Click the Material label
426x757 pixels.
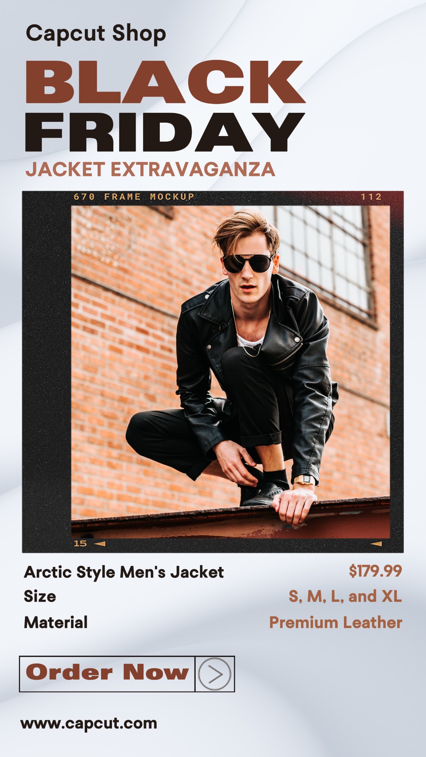56,623
